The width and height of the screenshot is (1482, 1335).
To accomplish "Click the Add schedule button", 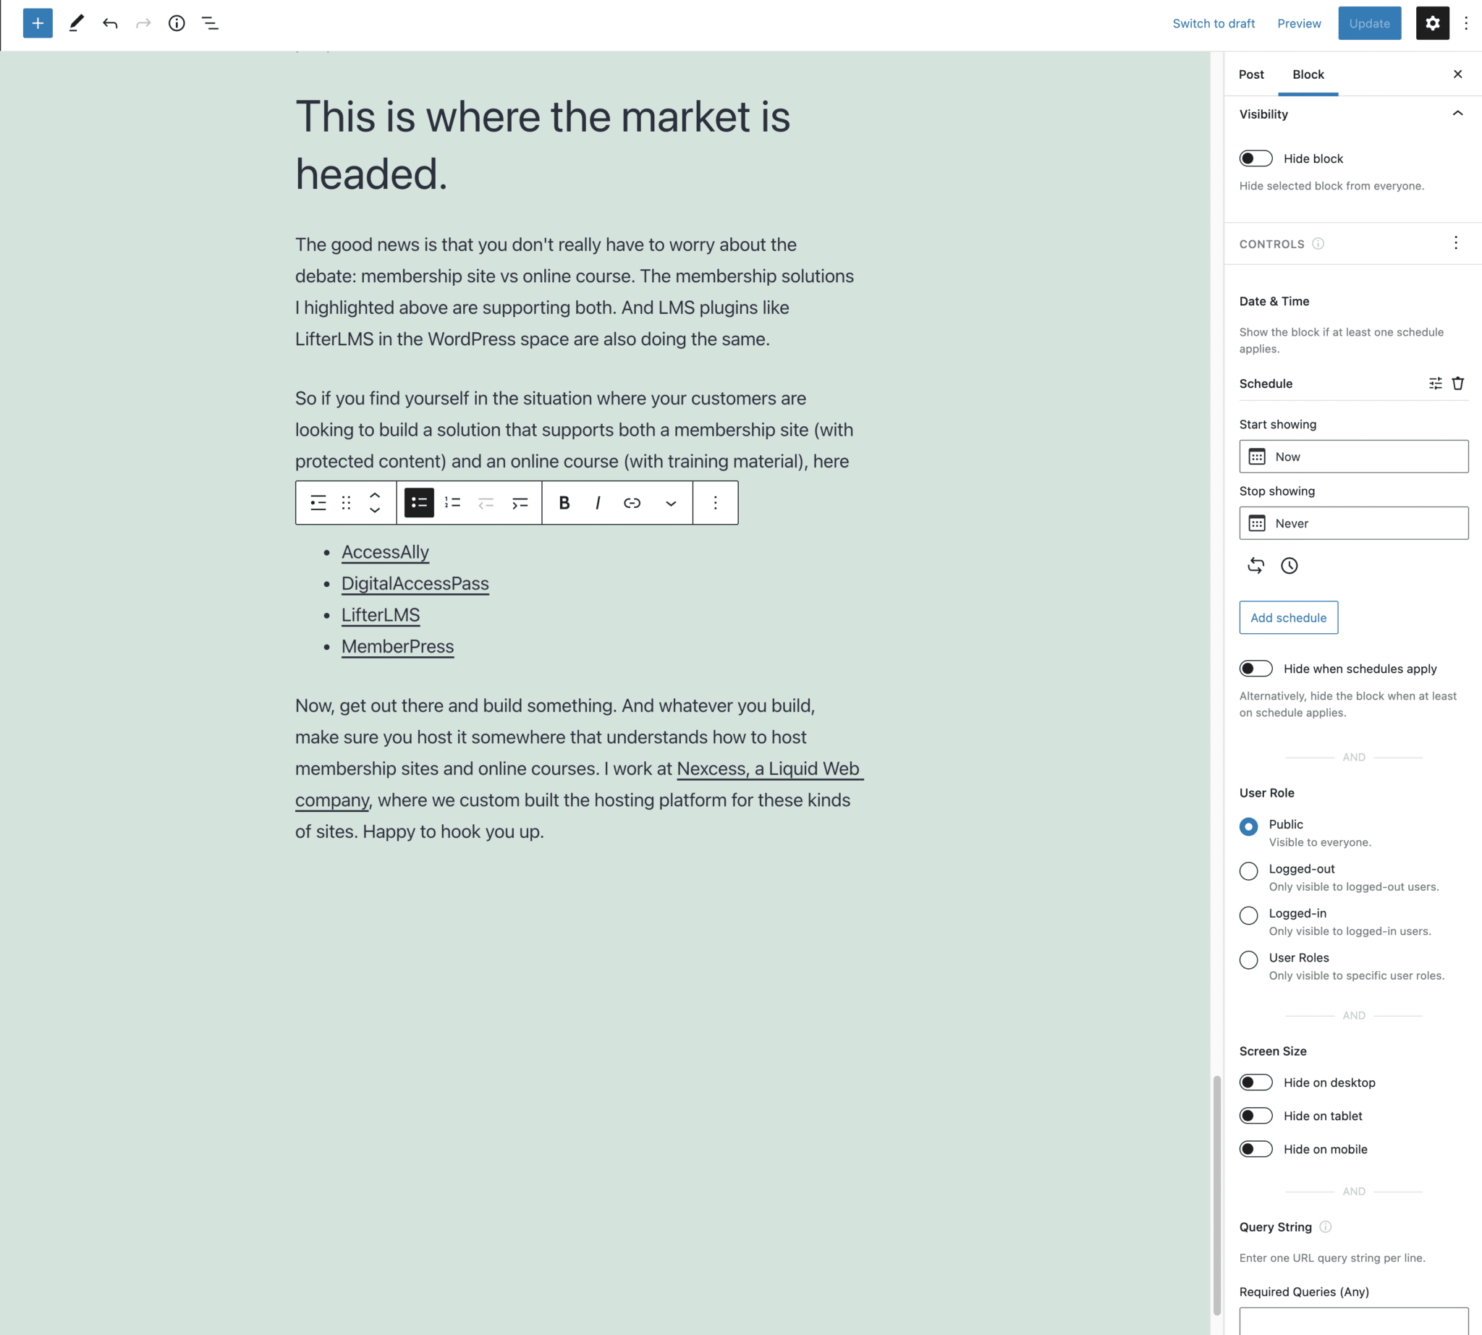I will click(1288, 618).
